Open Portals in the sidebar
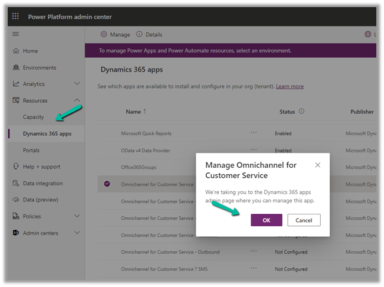Image resolution: width=384 pixels, height=287 pixels. pyautogui.click(x=31, y=151)
